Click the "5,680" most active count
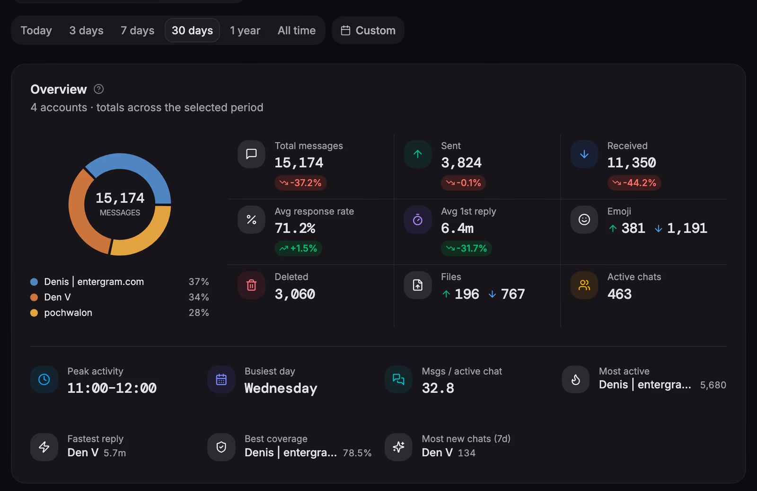 (713, 385)
